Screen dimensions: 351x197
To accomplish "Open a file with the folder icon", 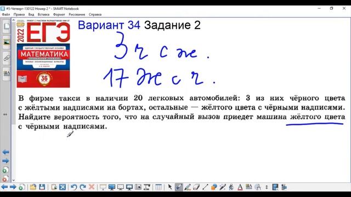I will (x=33, y=187).
